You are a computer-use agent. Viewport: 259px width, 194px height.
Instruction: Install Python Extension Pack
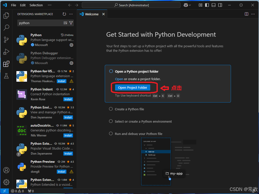pos(68,153)
